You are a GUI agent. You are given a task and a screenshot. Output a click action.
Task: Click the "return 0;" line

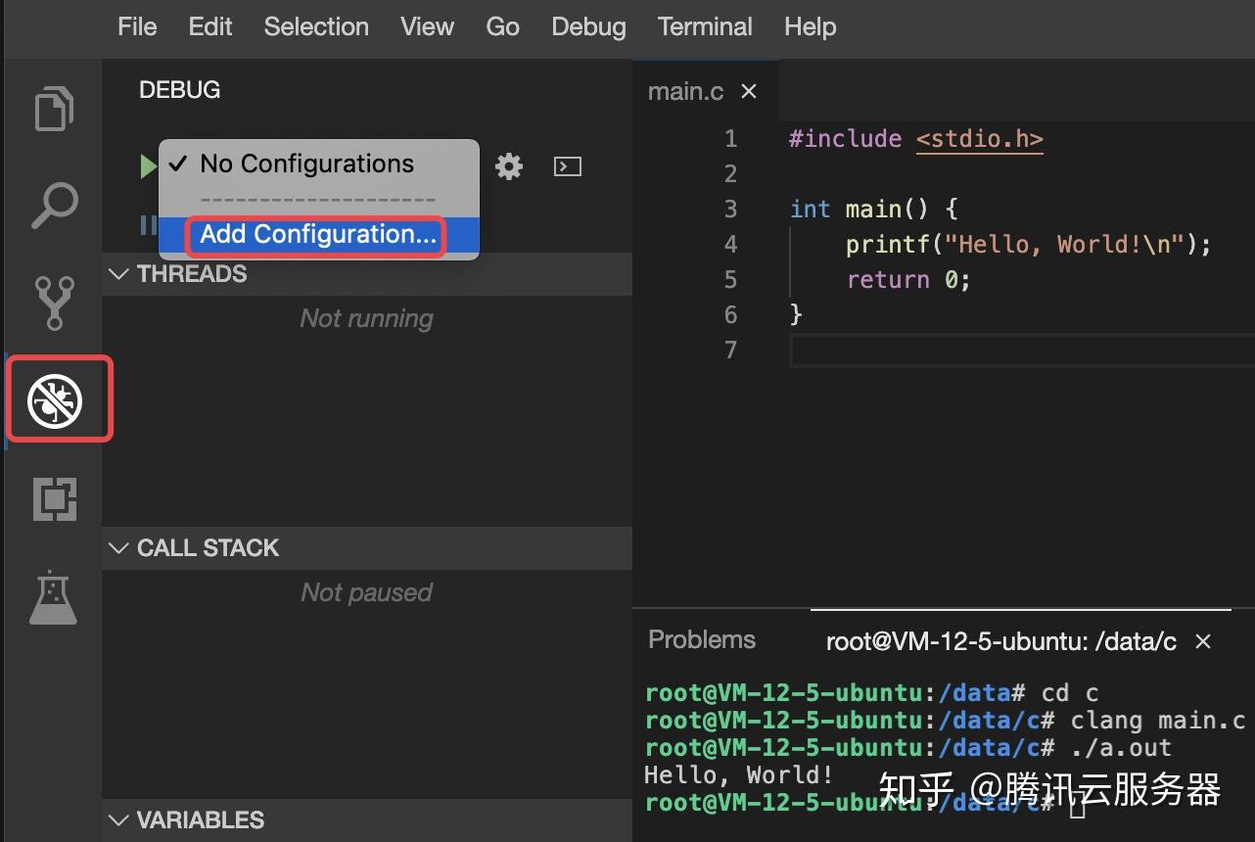click(908, 279)
